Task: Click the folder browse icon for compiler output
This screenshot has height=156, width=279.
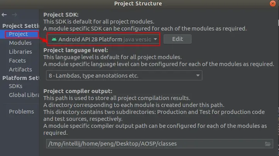Action: pyautogui.click(x=267, y=144)
